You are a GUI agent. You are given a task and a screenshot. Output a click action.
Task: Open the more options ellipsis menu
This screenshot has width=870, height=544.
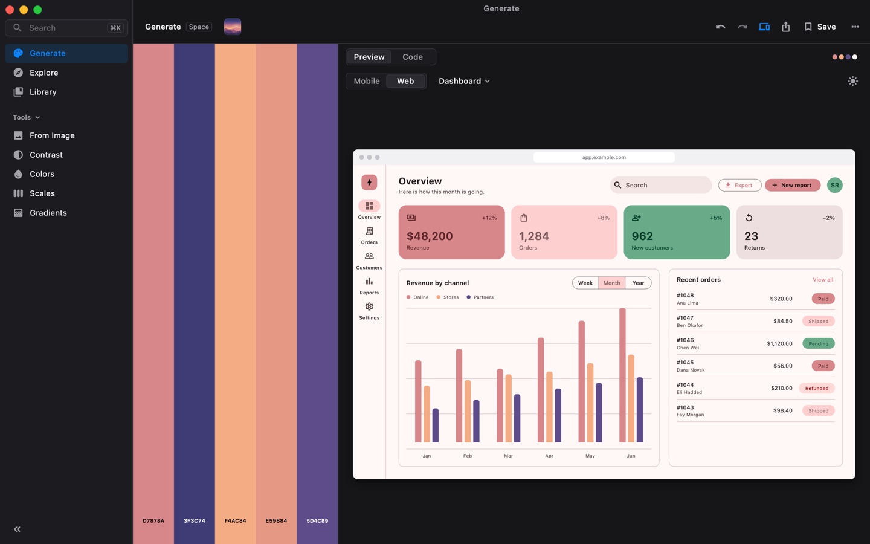(x=855, y=27)
